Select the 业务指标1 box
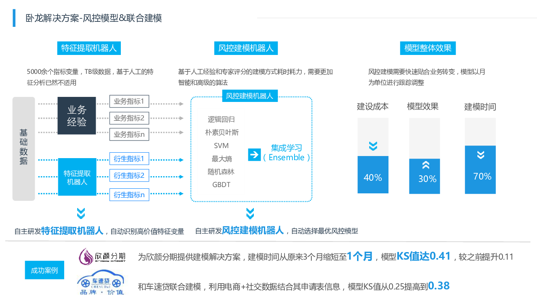This screenshot has width=537, height=302. point(129,102)
